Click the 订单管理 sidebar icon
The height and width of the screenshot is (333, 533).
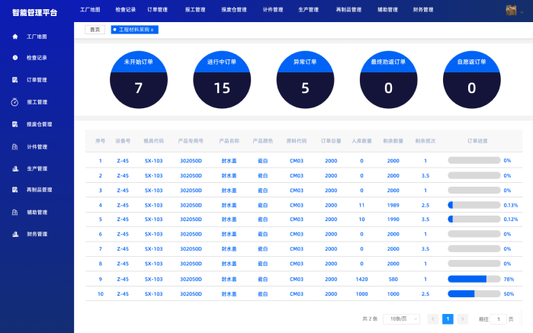pos(15,80)
